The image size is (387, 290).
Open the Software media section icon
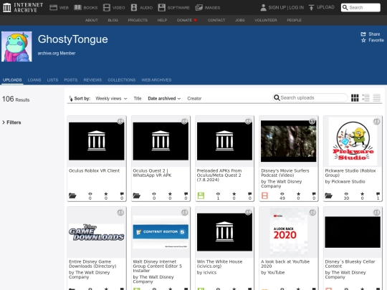pos(162,7)
